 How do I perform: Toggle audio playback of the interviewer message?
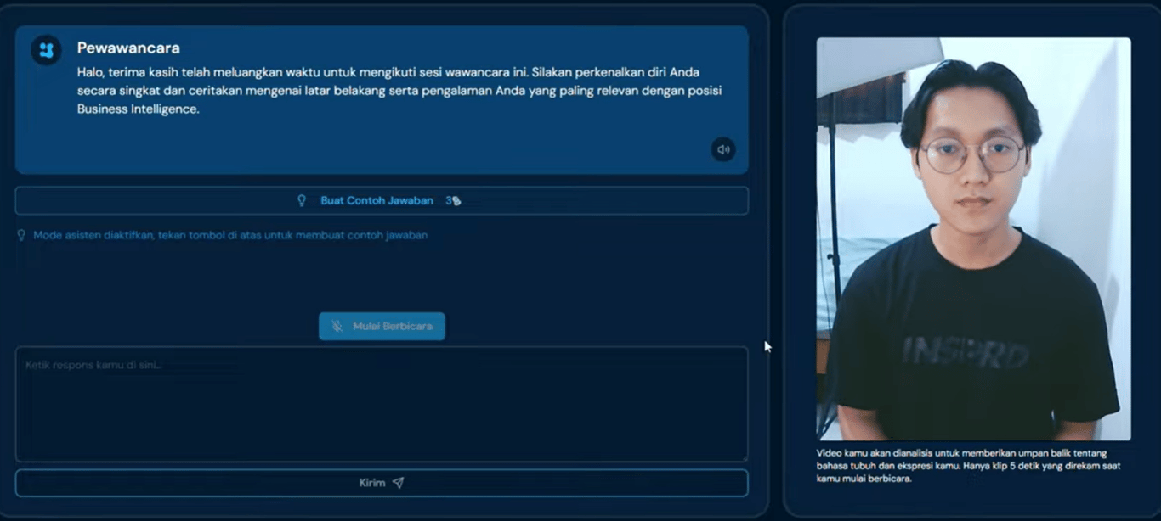pyautogui.click(x=722, y=149)
